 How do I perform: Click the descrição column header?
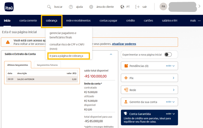22,73
